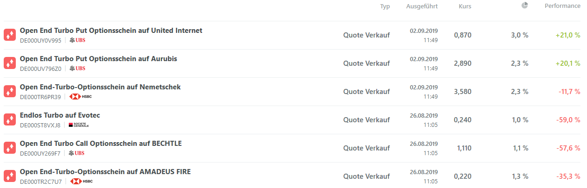Image resolution: width=587 pixels, height=188 pixels.
Task: Click the red arrow icon beside Nemetschek
Action: click(10, 92)
